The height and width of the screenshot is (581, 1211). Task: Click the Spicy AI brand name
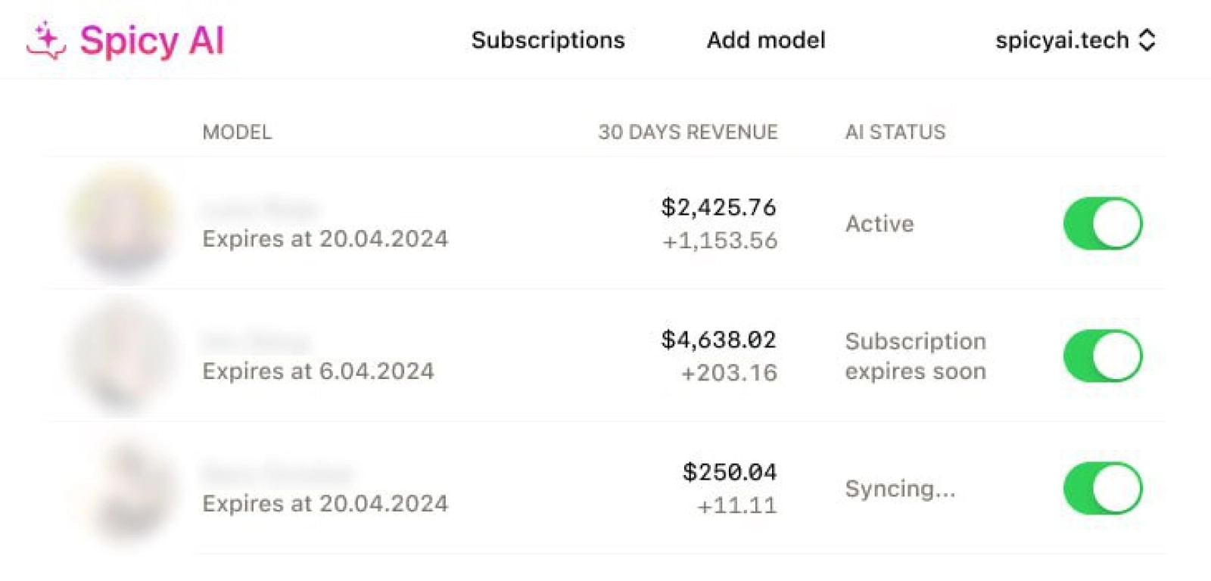[x=152, y=40]
